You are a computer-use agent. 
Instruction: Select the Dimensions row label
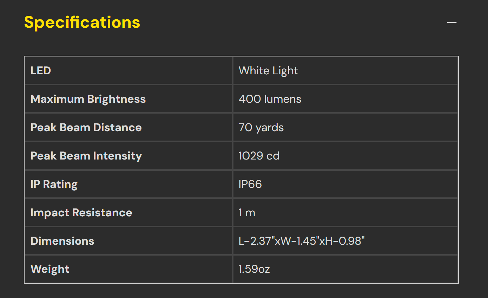click(x=62, y=241)
